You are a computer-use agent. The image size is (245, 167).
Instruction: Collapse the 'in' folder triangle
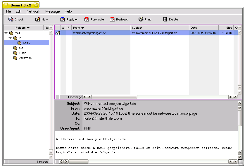[10, 38]
